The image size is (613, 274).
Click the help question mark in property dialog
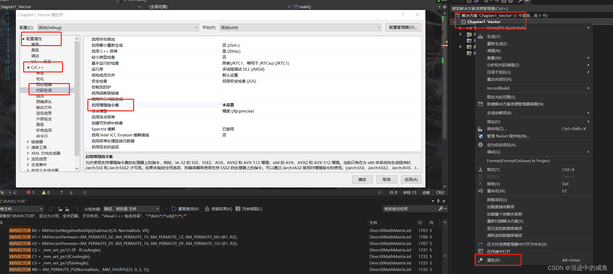pyautogui.click(x=403, y=15)
